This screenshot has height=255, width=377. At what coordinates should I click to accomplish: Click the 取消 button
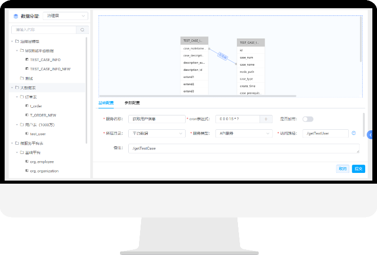342,168
